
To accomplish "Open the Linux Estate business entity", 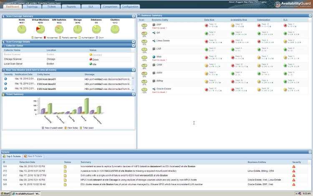I will pyautogui.click(x=163, y=41).
